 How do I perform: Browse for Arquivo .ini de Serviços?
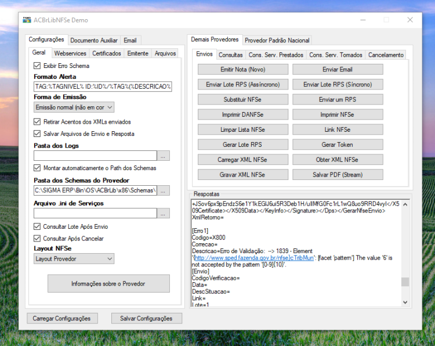163,213
